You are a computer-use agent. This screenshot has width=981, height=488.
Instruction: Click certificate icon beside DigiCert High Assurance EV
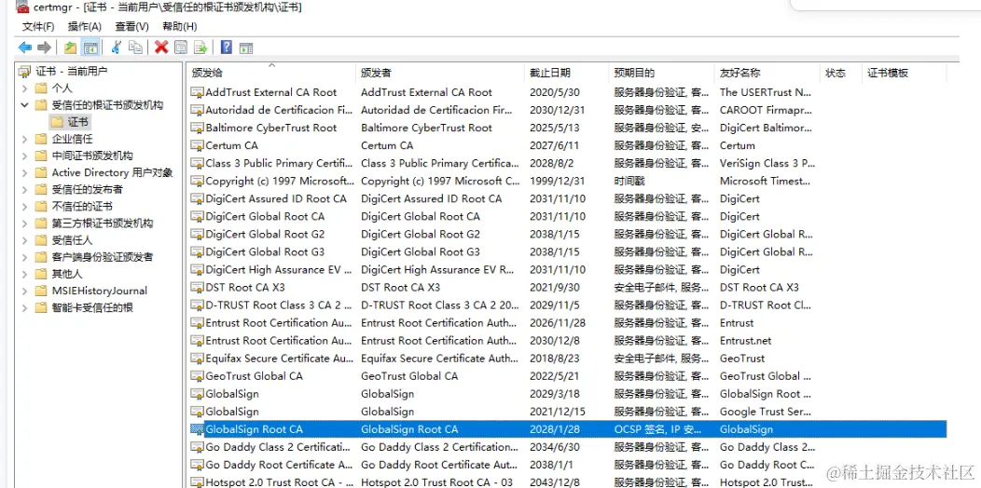tap(197, 270)
